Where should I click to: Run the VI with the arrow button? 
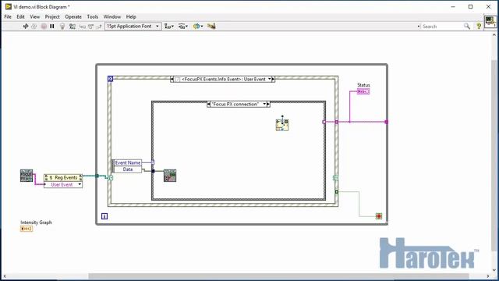click(x=26, y=27)
